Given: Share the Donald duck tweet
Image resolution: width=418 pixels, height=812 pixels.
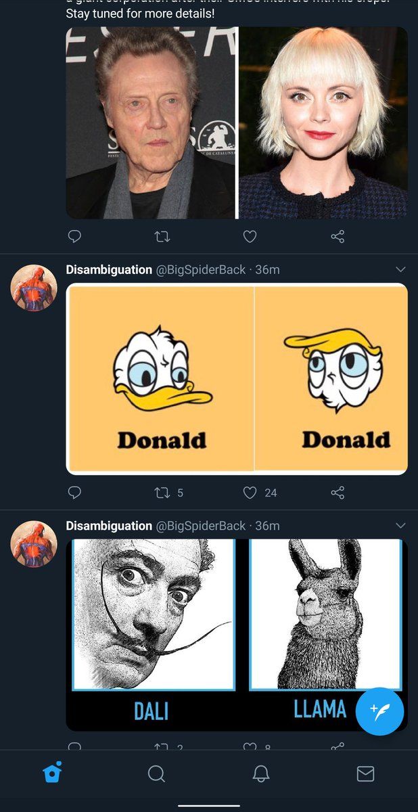Looking at the screenshot, I should point(338,493).
